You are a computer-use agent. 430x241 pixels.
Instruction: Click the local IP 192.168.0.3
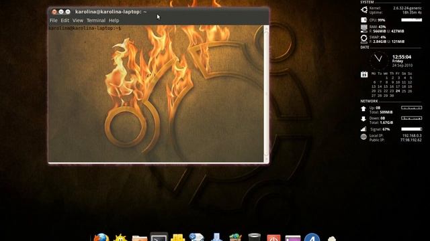point(412,135)
